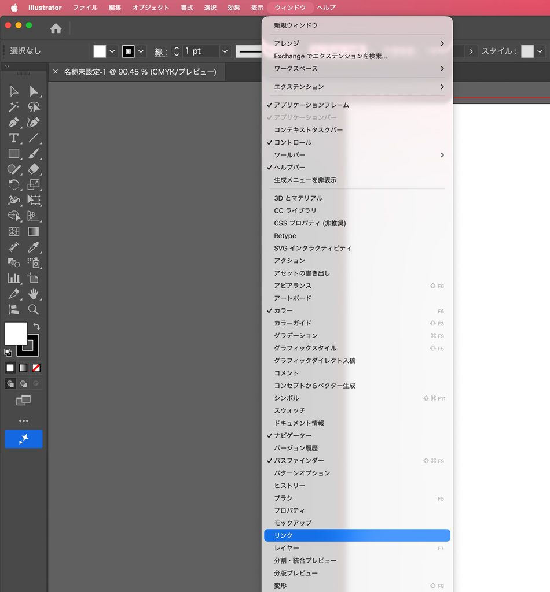Select the Blend tool
Image resolution: width=550 pixels, height=592 pixels.
pos(14,262)
